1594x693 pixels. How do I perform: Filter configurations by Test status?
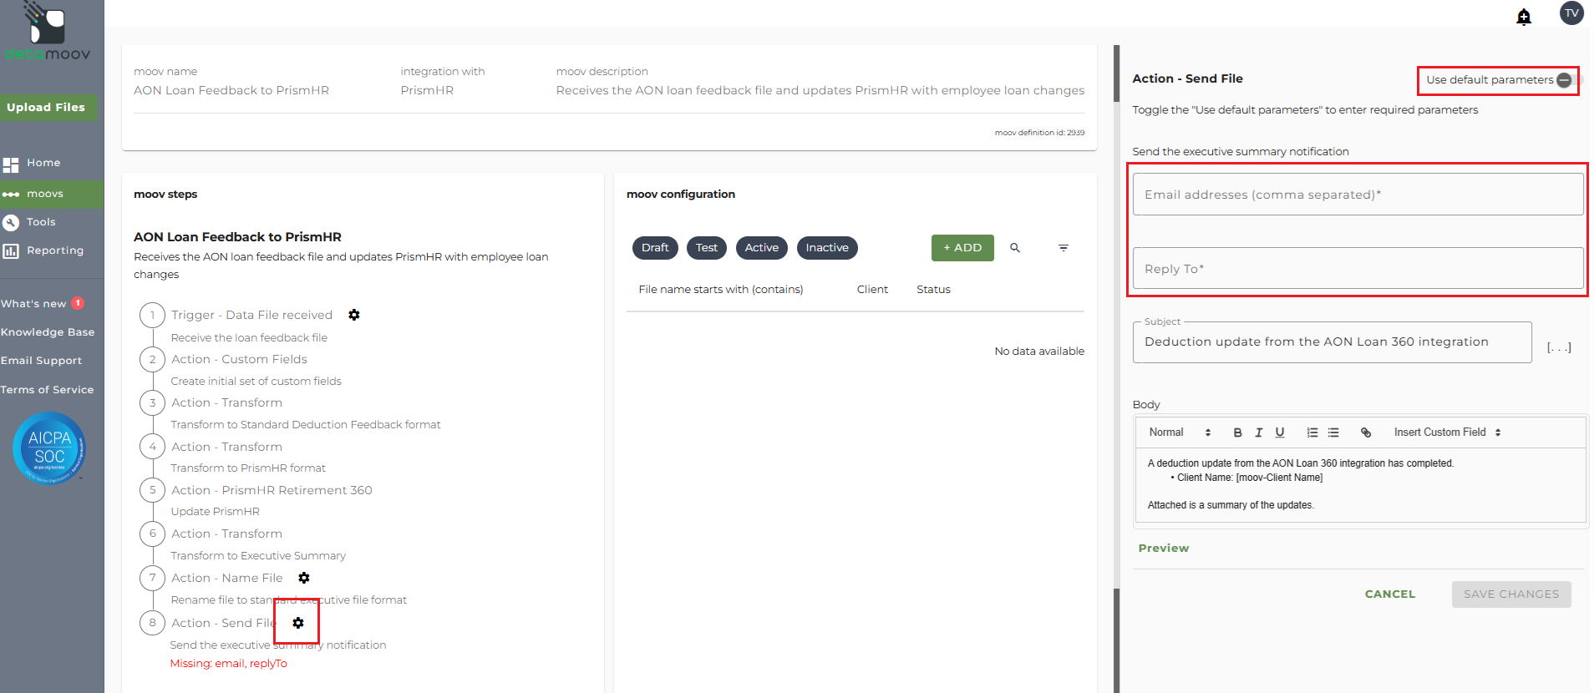pos(707,248)
